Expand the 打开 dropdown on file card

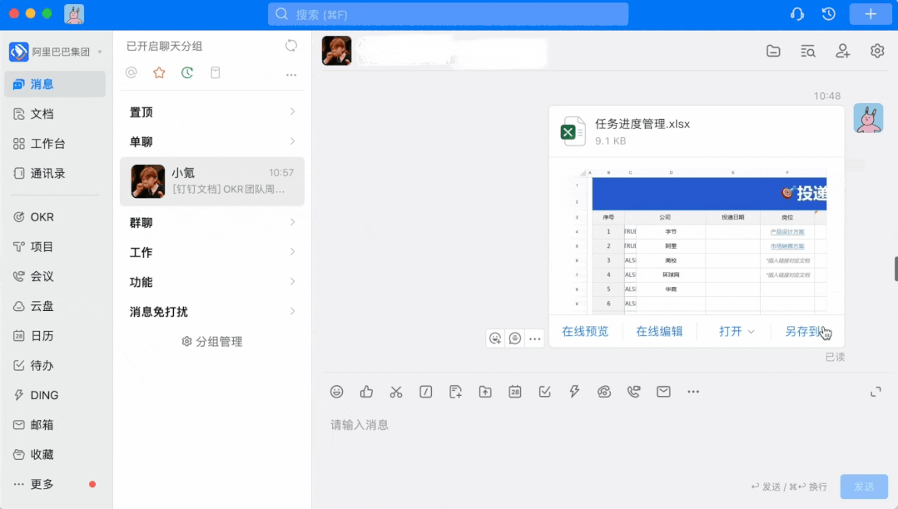click(737, 332)
